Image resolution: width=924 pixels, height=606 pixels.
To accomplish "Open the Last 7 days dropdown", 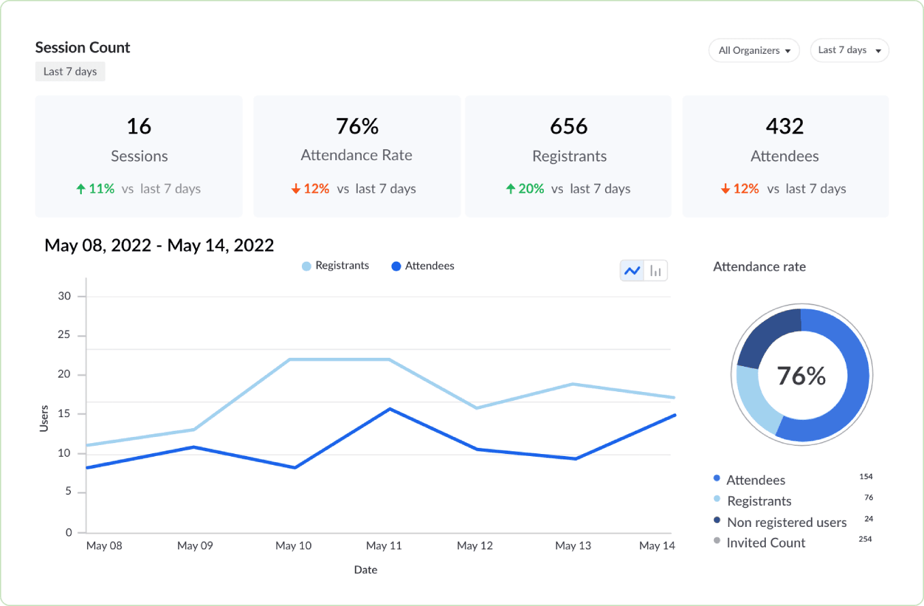I will 849,50.
